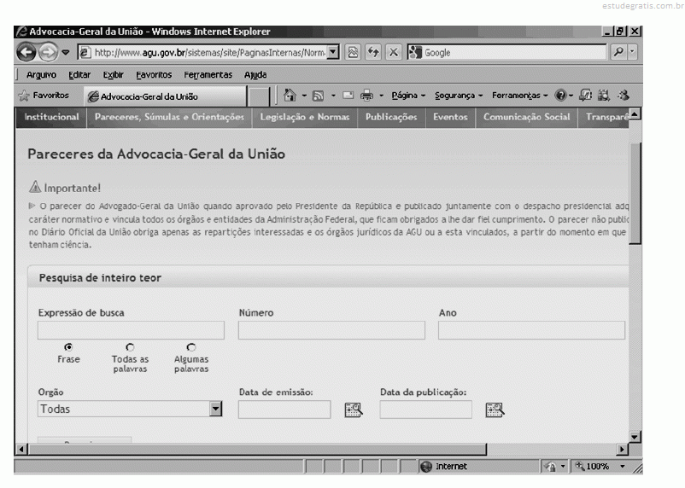Click the Número input field
Viewport: 685px width, 488px height.
(331, 330)
